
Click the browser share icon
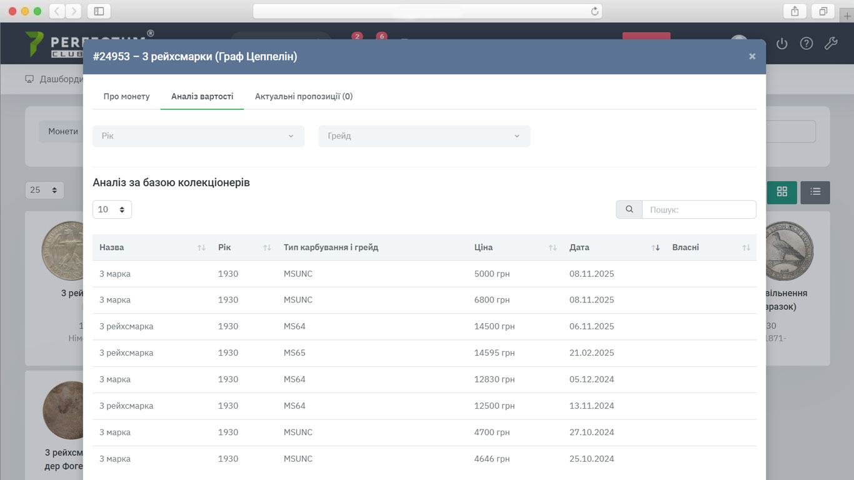coord(795,11)
